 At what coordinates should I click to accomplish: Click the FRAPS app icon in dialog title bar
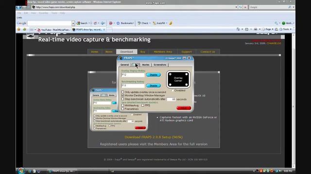(x=121, y=58)
